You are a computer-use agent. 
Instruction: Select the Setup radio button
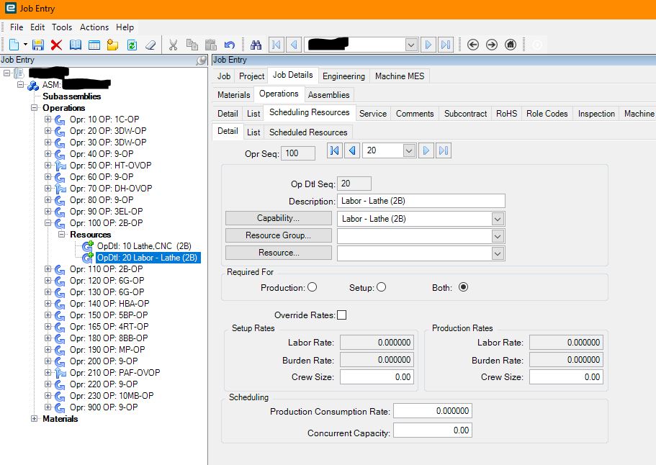(x=381, y=287)
